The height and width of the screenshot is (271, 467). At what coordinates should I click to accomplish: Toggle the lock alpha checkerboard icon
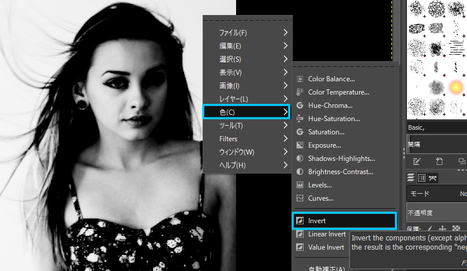[x=456, y=228]
